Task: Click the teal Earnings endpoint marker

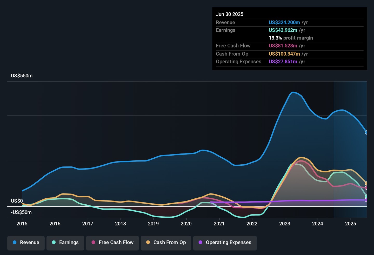Action: point(366,196)
